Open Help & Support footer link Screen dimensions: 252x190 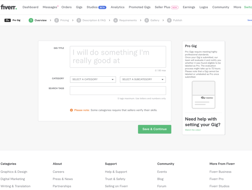[x=116, y=172]
